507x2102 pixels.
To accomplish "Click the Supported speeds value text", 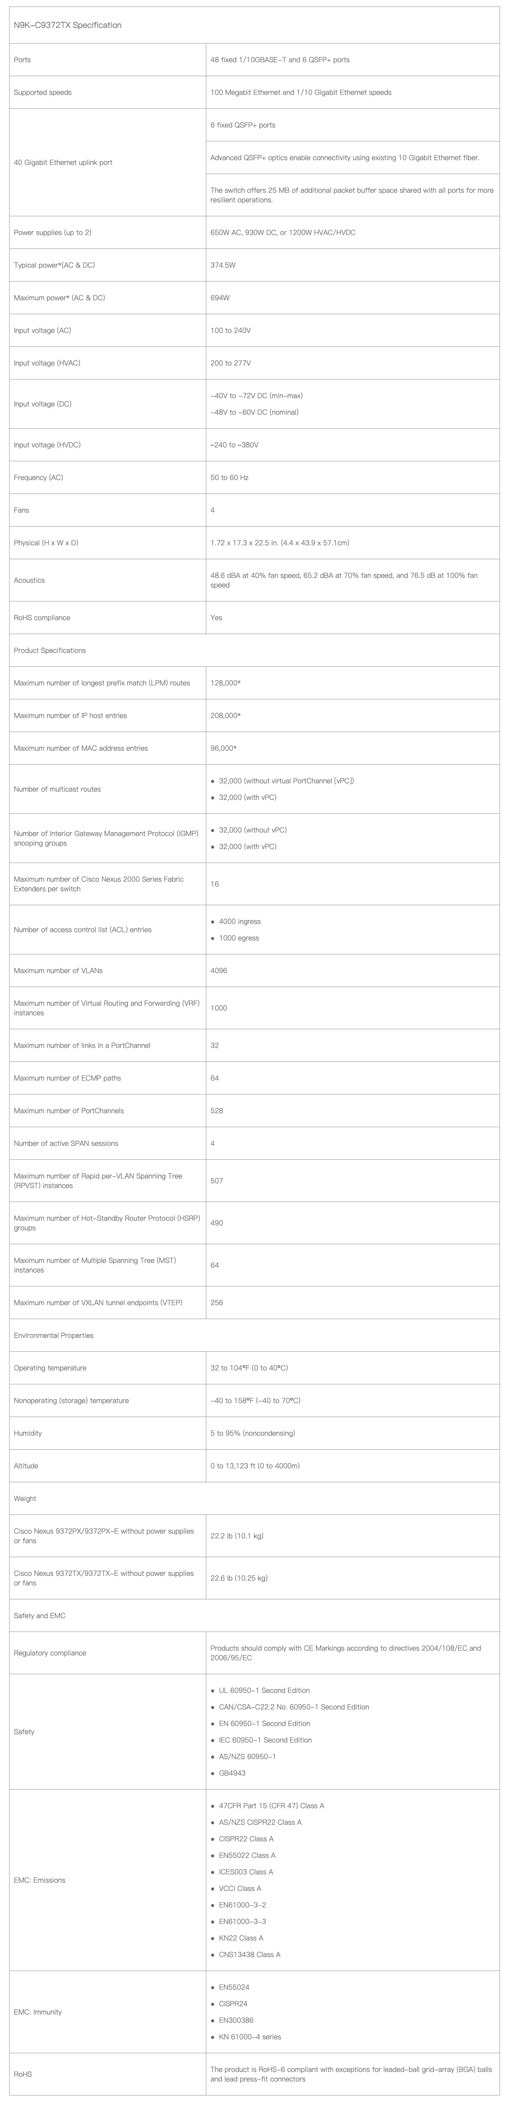I will tap(300, 92).
